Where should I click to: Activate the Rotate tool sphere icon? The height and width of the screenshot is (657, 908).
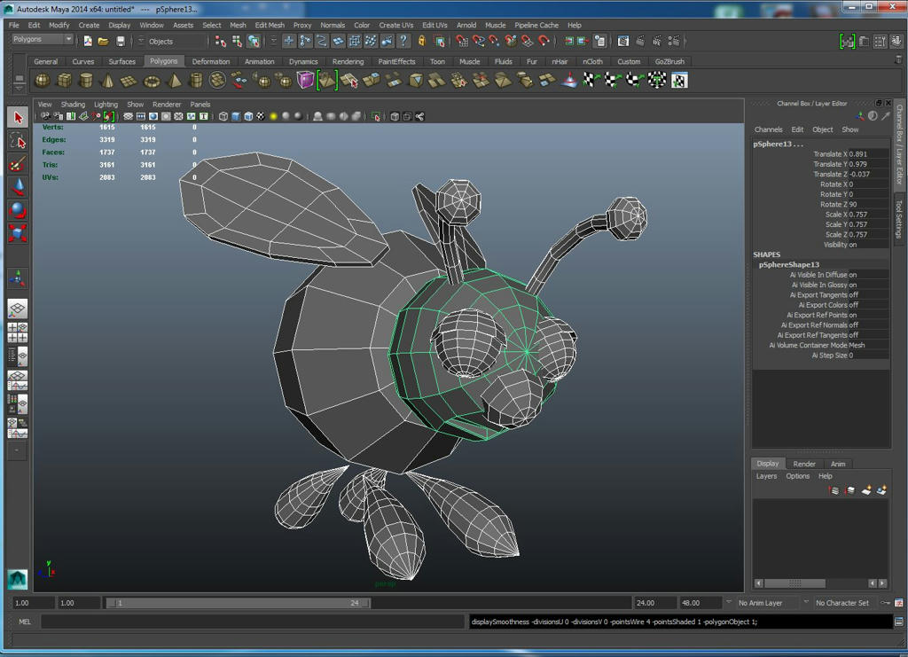pyautogui.click(x=18, y=210)
